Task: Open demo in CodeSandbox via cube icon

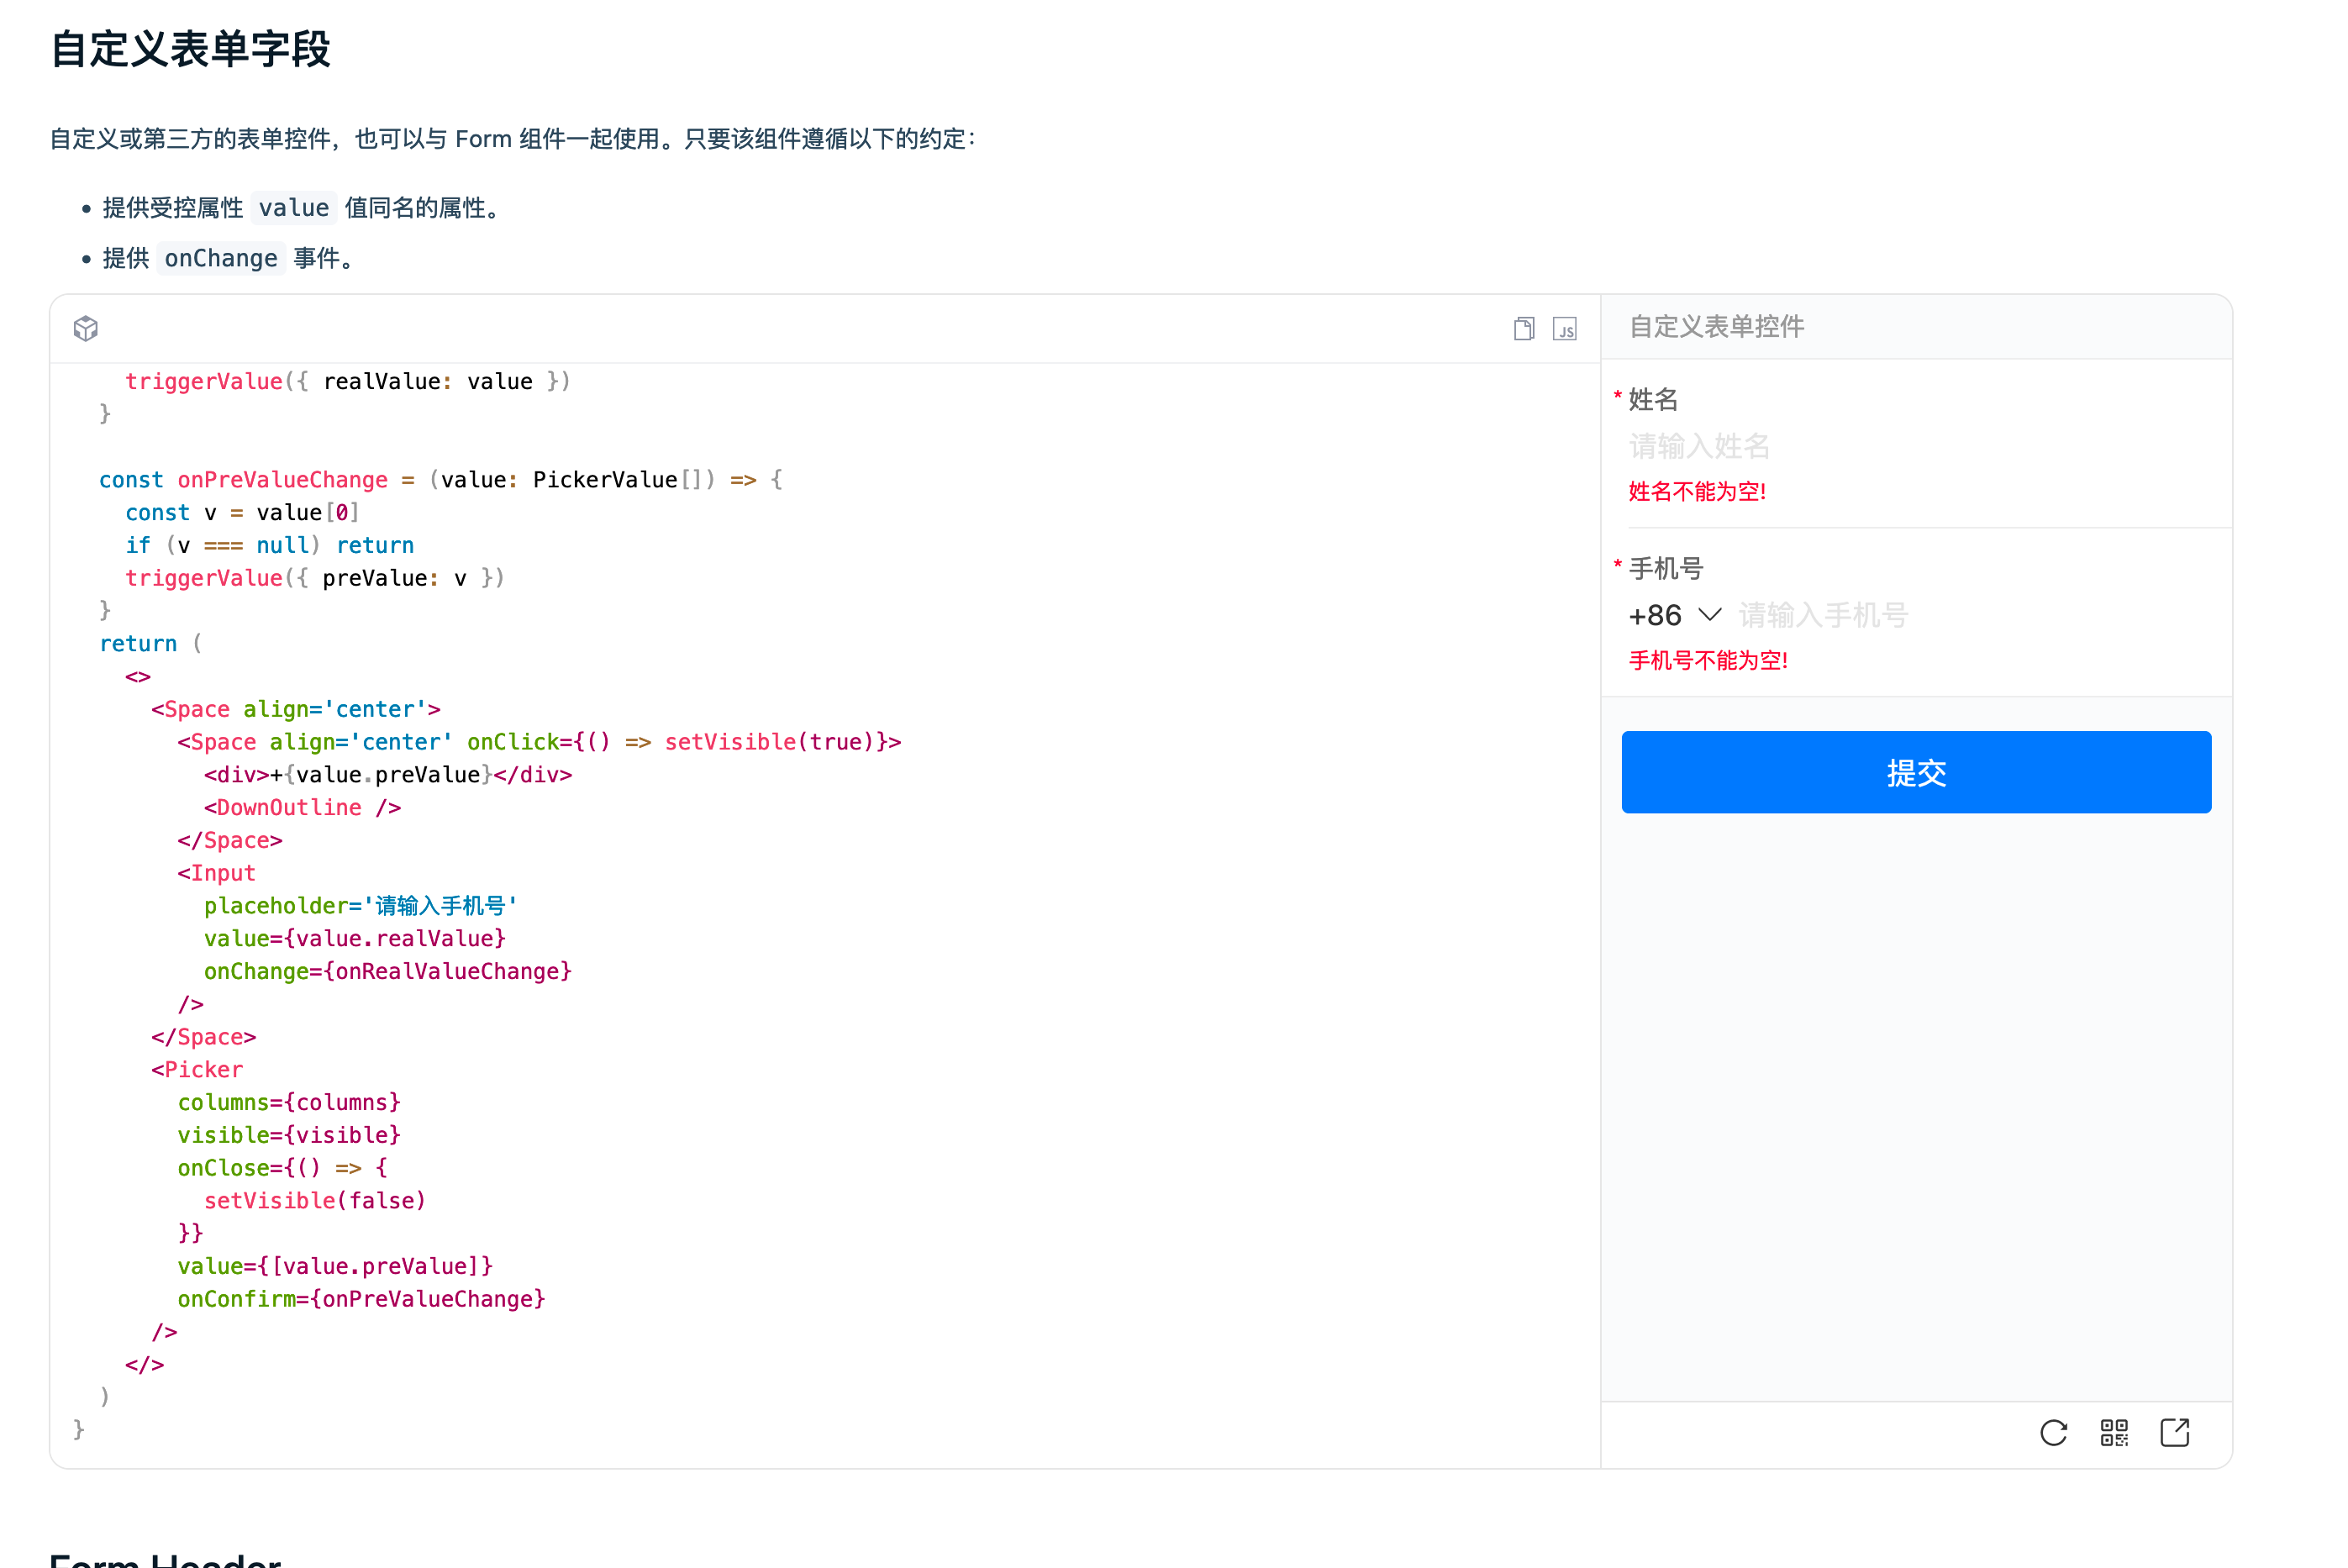Action: coord(86,328)
